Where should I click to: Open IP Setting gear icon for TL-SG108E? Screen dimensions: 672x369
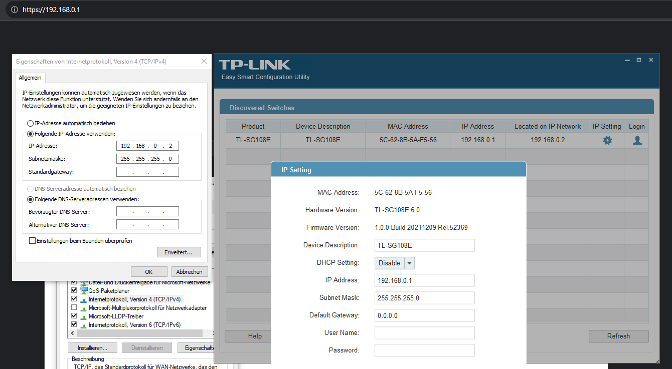tap(607, 140)
